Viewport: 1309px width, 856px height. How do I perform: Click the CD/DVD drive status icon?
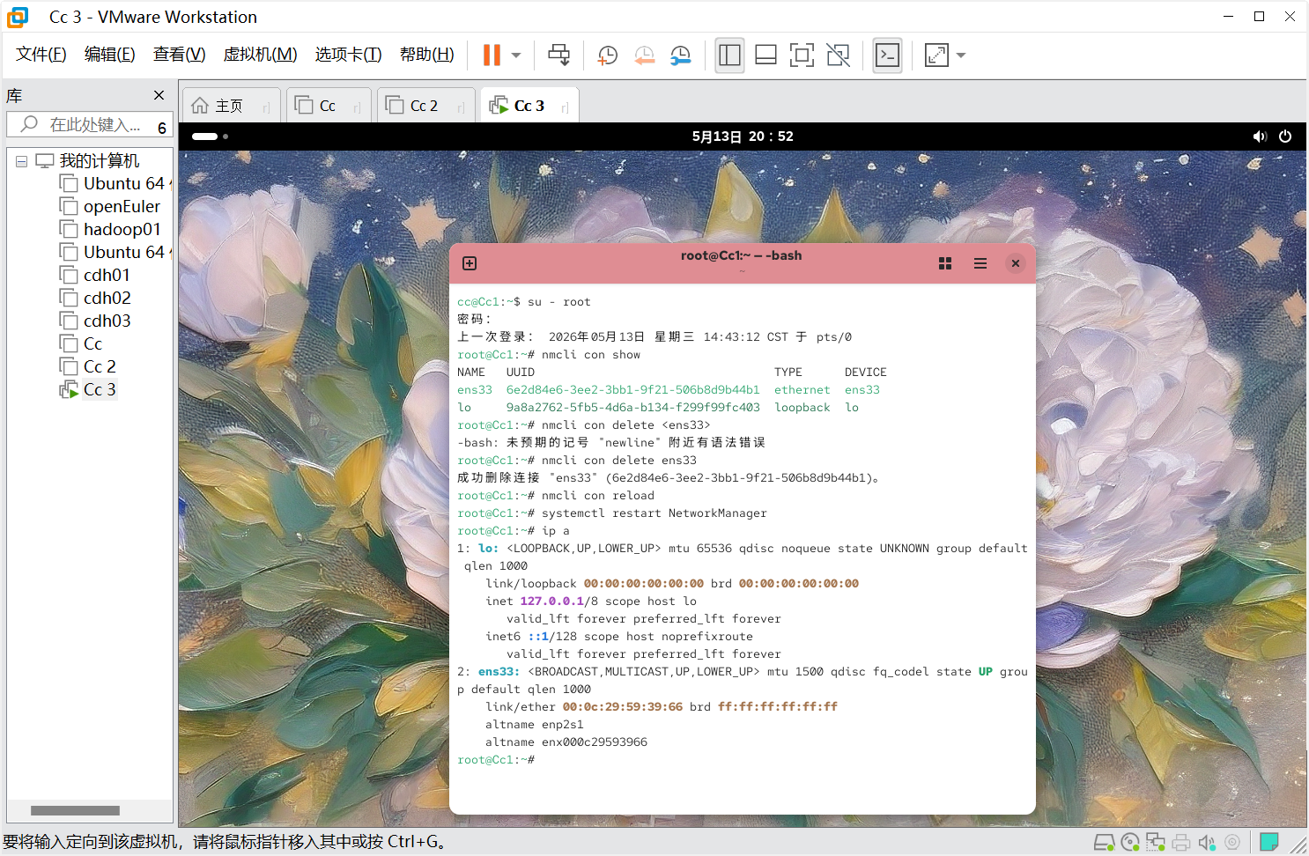(1130, 843)
